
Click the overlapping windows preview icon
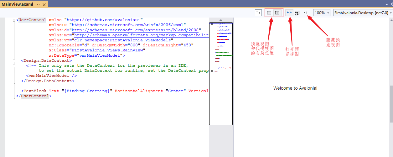[x=297, y=13]
